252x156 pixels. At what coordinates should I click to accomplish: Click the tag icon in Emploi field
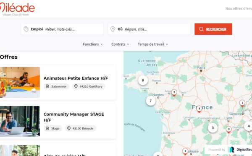pos(26,29)
